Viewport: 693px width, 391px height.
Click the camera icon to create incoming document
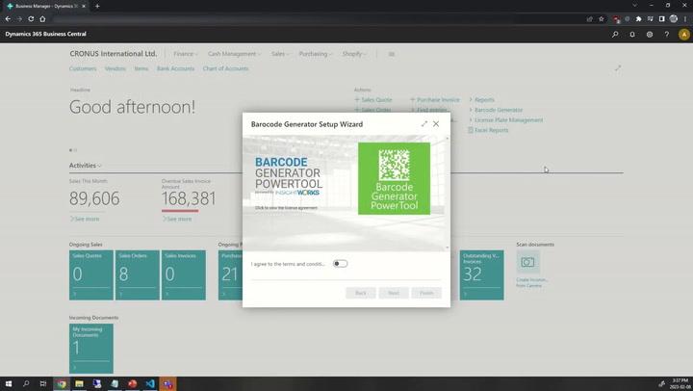(x=527, y=262)
